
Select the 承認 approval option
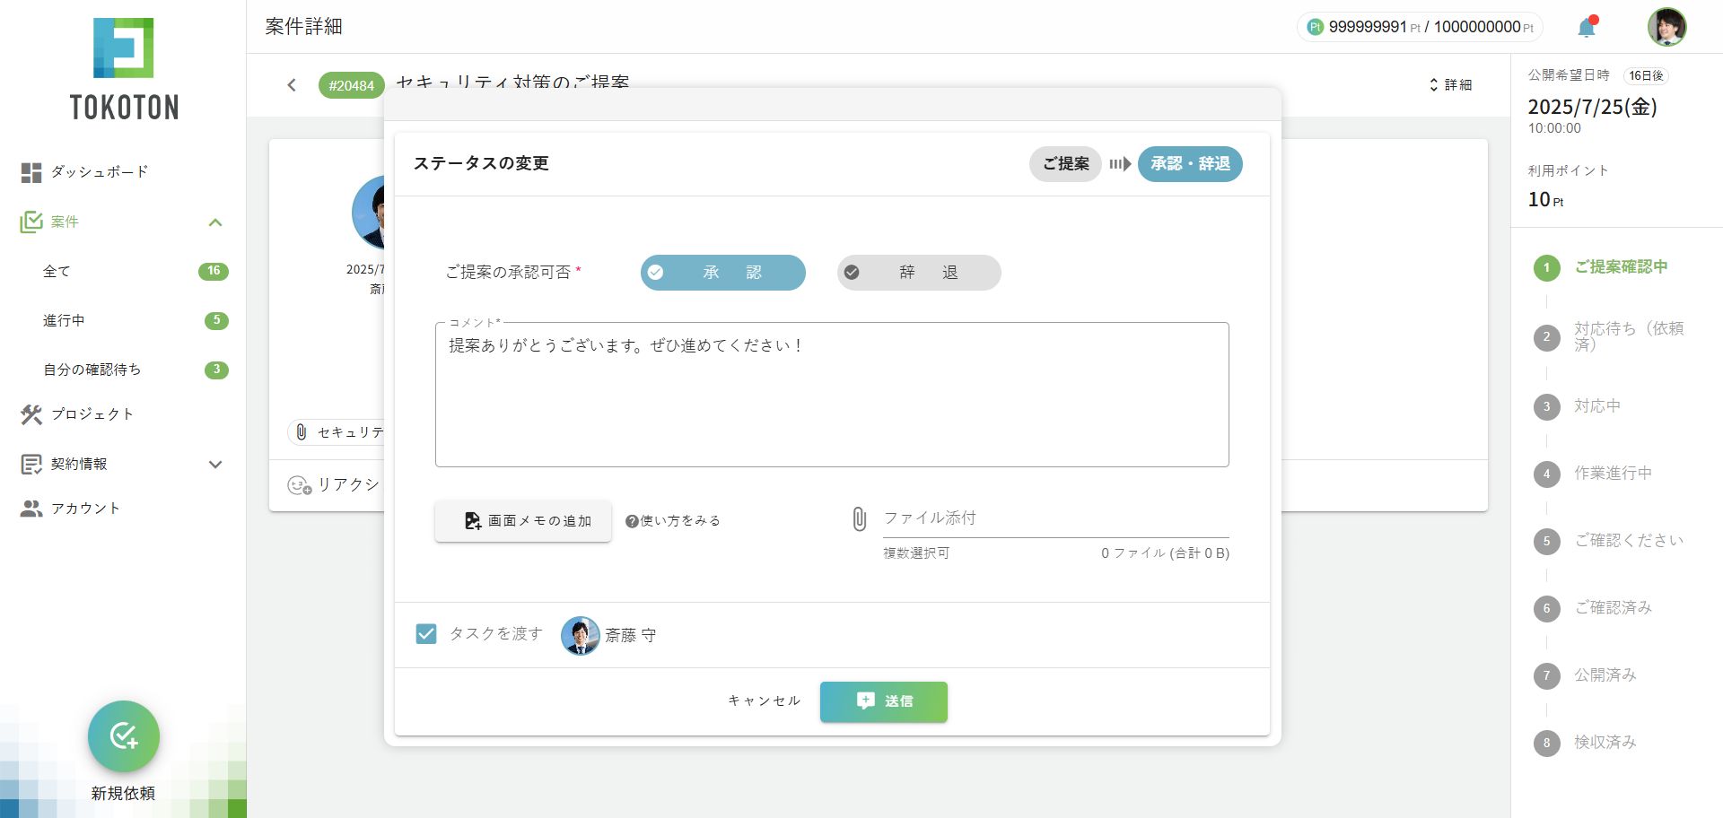click(722, 273)
